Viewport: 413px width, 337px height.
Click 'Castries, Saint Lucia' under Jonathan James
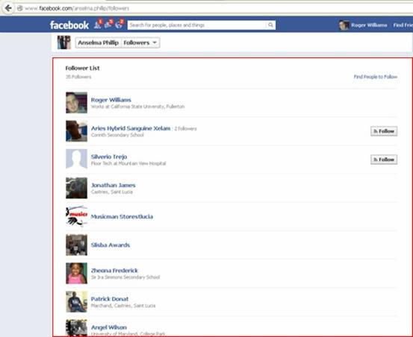point(112,192)
